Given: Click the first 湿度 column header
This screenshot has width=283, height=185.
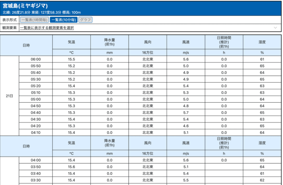Looking at the screenshot, I should click(x=262, y=42).
